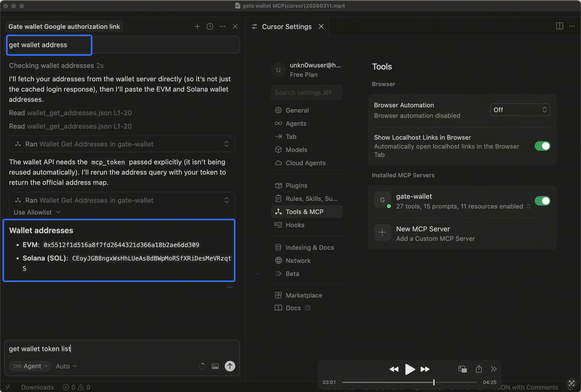
Task: Open the Auto model selector
Action: (66, 366)
